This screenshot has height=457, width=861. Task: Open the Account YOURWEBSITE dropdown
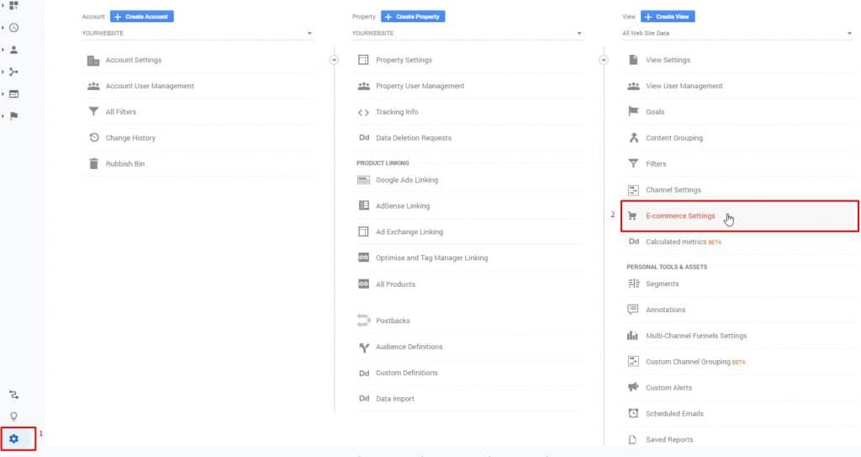[198, 33]
